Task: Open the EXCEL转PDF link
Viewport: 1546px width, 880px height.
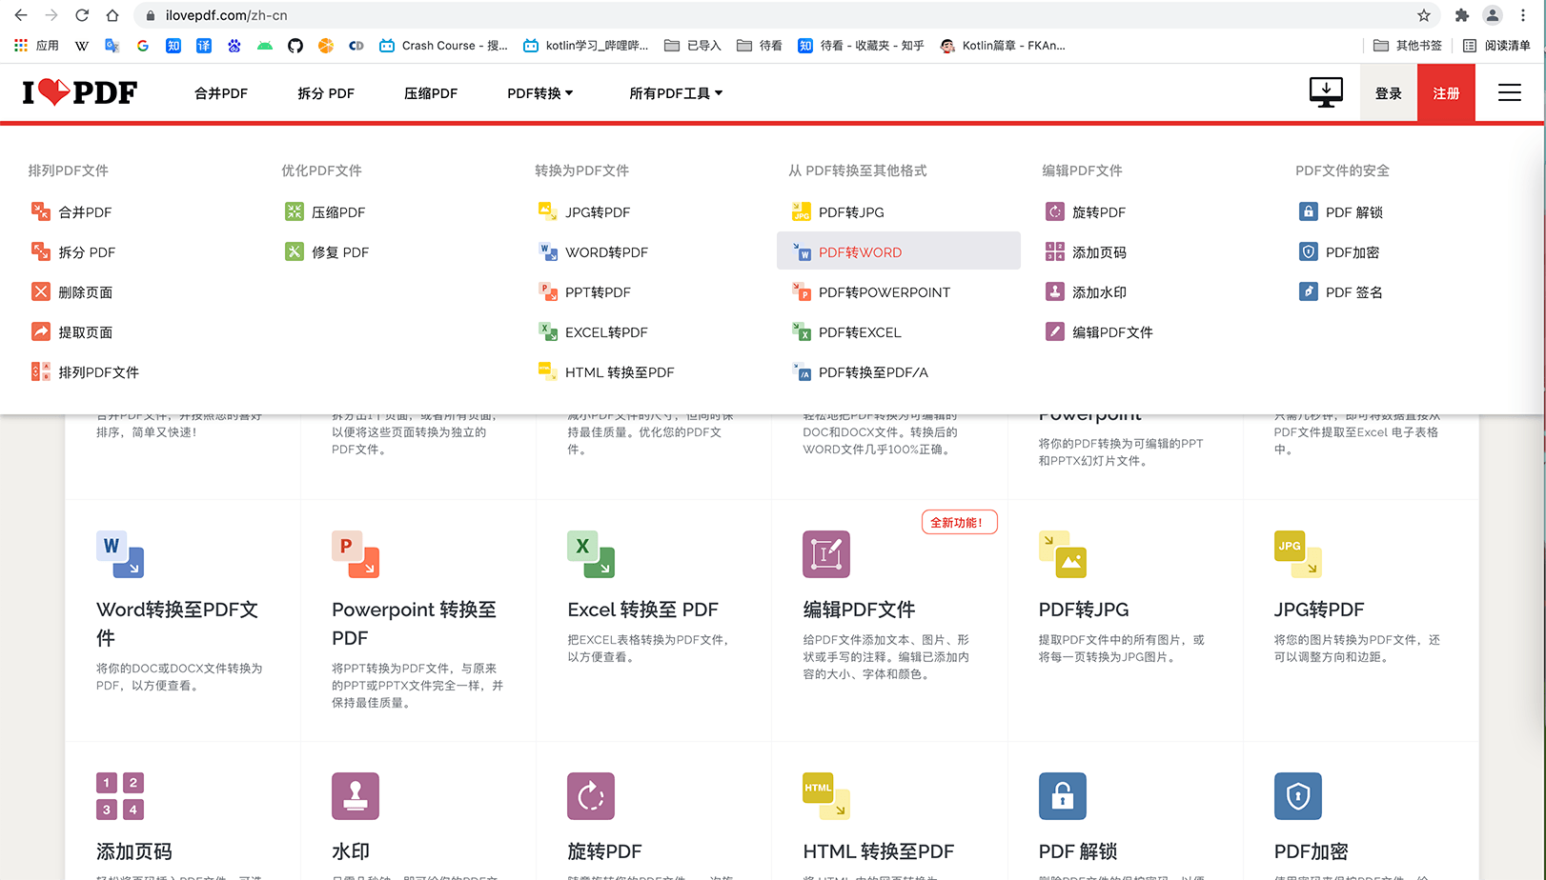Action: 606,331
